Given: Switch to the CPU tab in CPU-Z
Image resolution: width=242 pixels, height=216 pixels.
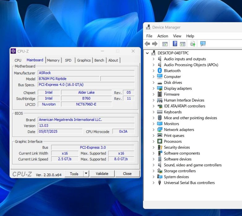Looking at the screenshot, I should coord(18,60).
